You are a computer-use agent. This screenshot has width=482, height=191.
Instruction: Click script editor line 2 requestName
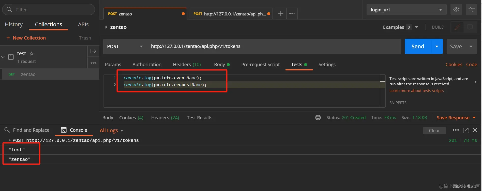[x=165, y=85]
